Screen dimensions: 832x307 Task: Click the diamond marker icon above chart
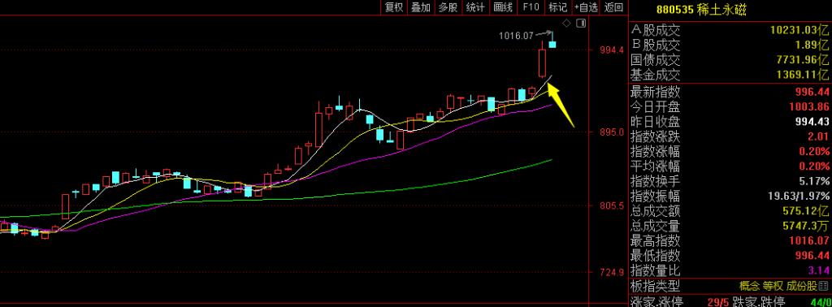coord(566,23)
